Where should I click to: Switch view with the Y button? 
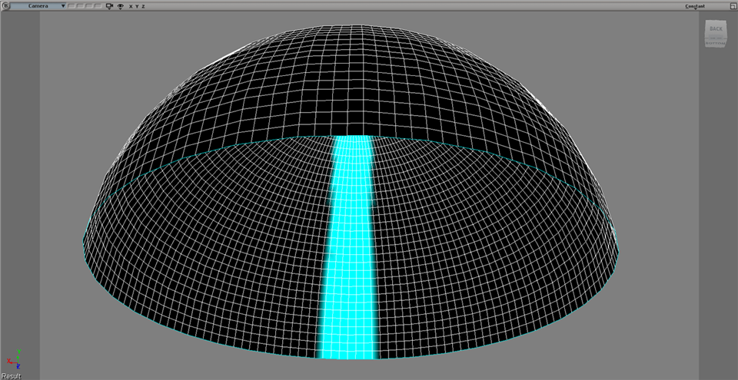[137, 6]
